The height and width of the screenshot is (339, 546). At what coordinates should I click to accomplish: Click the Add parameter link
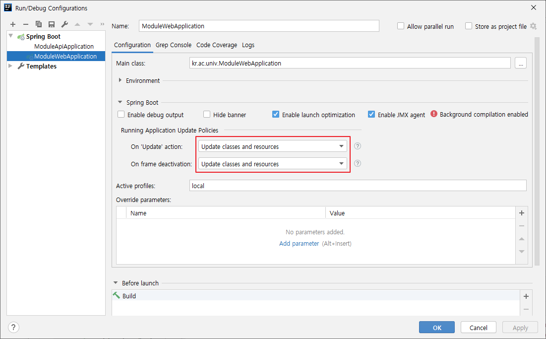(x=299, y=244)
